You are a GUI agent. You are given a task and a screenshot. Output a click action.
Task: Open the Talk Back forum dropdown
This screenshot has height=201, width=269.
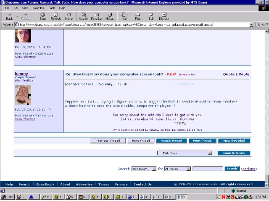tap(210, 153)
